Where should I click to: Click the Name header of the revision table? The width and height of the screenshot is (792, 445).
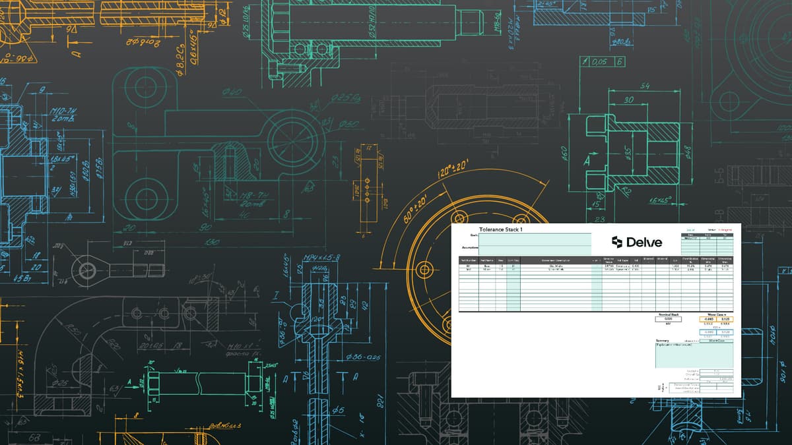tap(709, 235)
